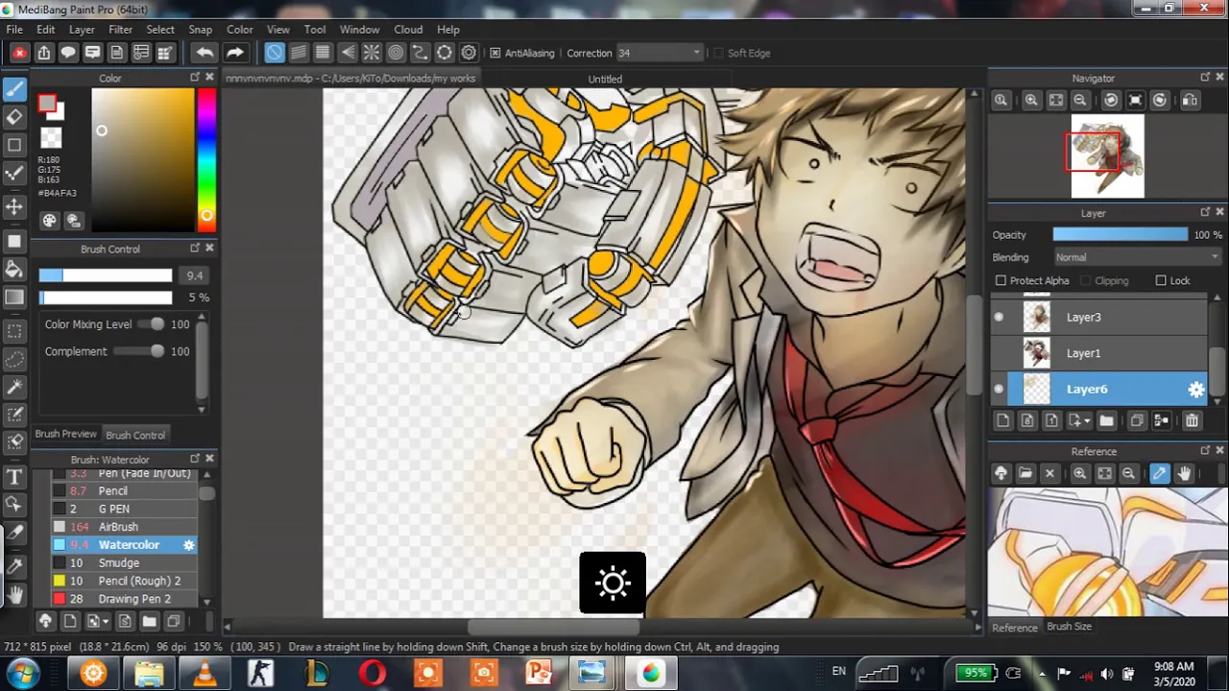Click the Undo arrow in toolbar

(x=204, y=53)
